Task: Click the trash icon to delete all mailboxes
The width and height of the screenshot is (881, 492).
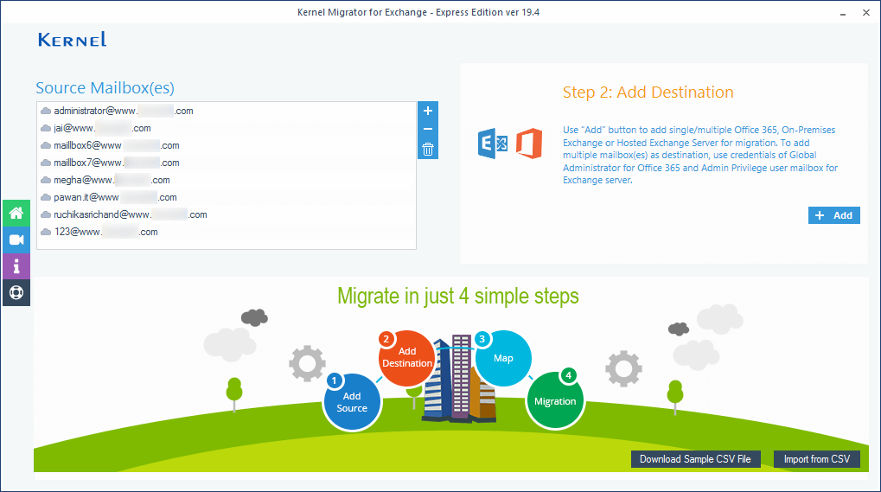Action: coord(428,150)
